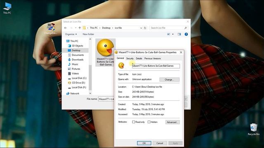The width and height of the screenshot is (264, 148).
Task: Click the search magnifier icon
Action: tap(185, 28)
